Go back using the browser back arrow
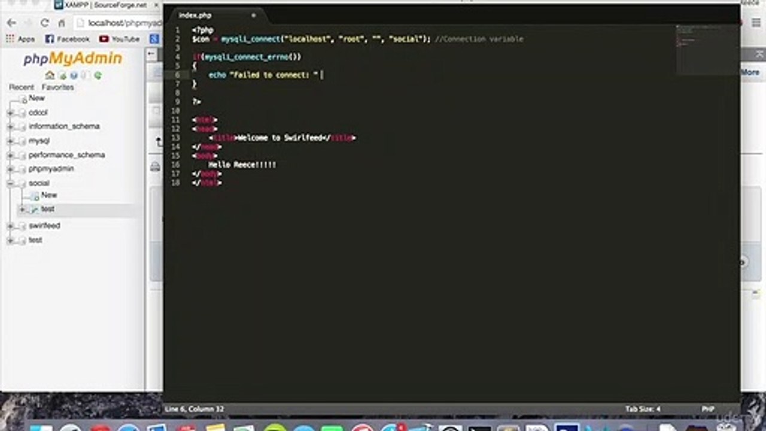 (11, 23)
